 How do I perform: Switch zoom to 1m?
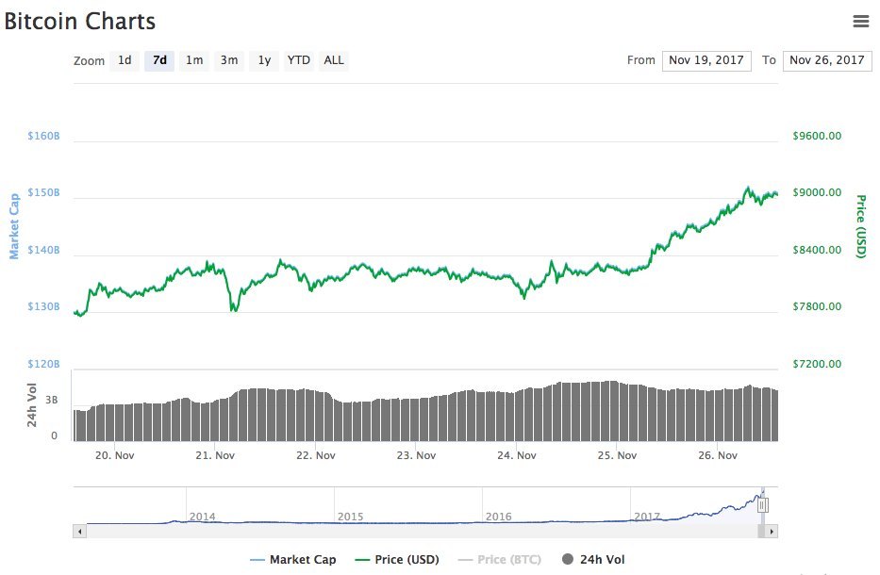pos(194,60)
